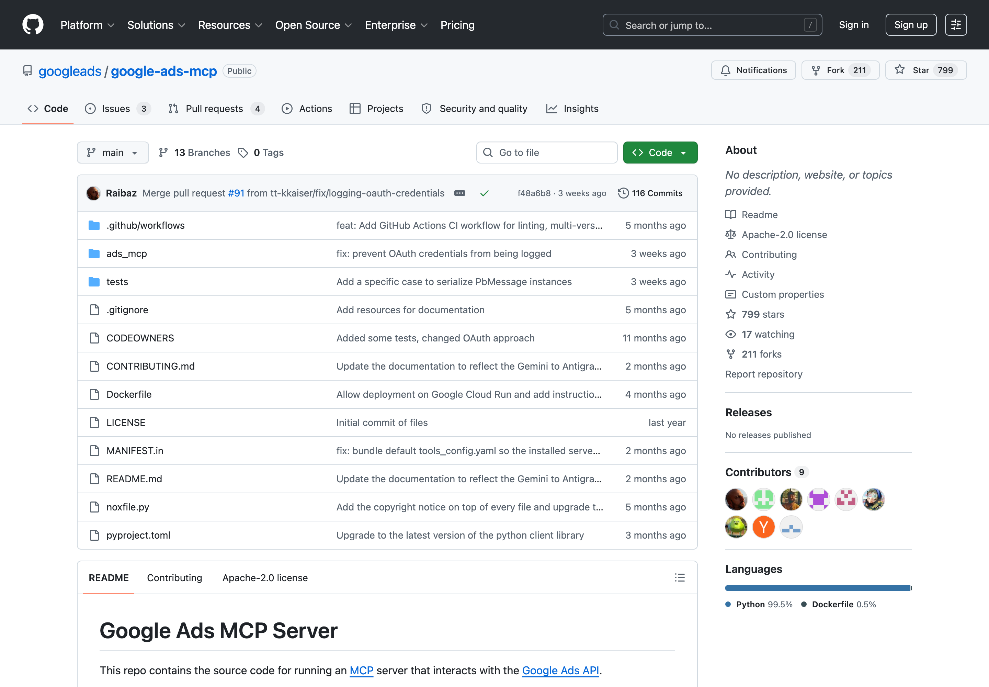Viewport: 989px width, 687px height.
Task: Open the tests folder
Action: [x=117, y=282]
